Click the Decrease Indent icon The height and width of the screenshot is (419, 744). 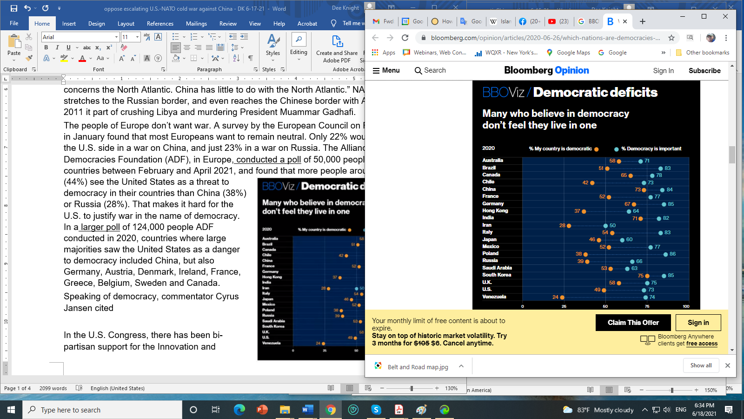(x=233, y=37)
